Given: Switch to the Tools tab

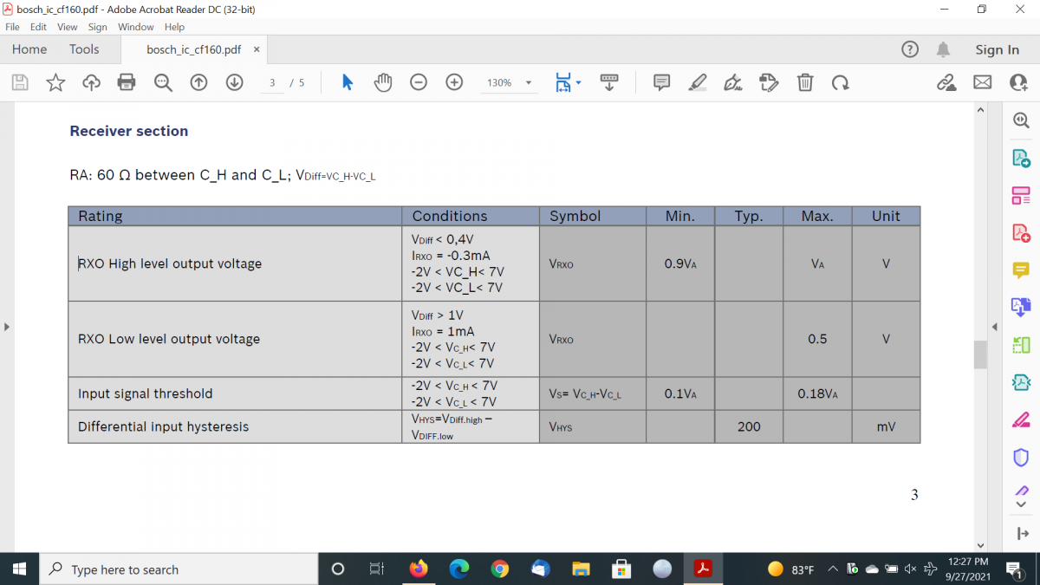Looking at the screenshot, I should pyautogui.click(x=84, y=49).
